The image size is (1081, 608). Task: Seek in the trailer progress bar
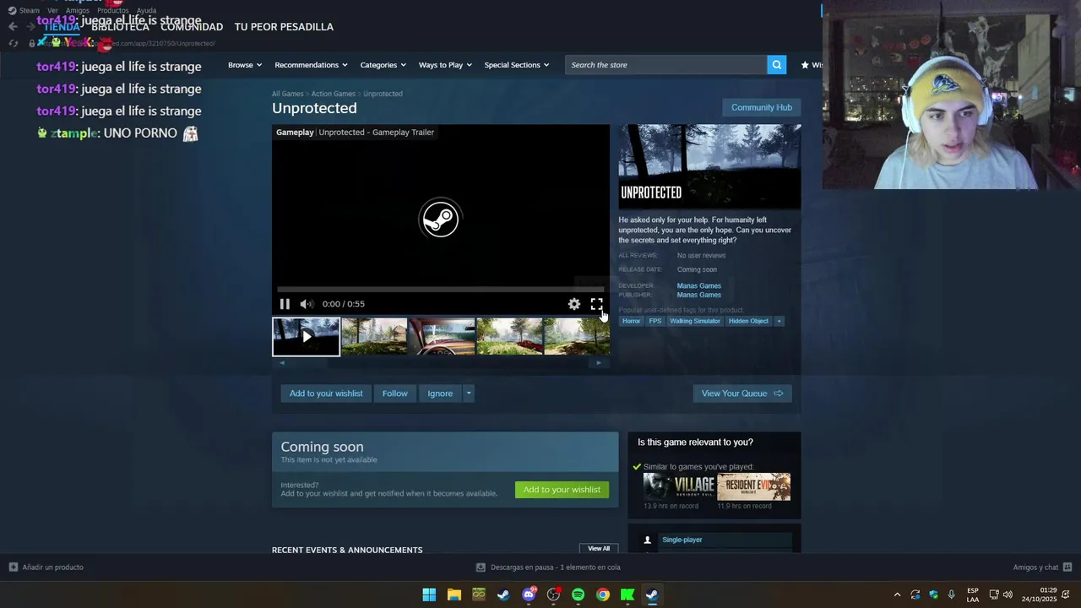click(440, 290)
